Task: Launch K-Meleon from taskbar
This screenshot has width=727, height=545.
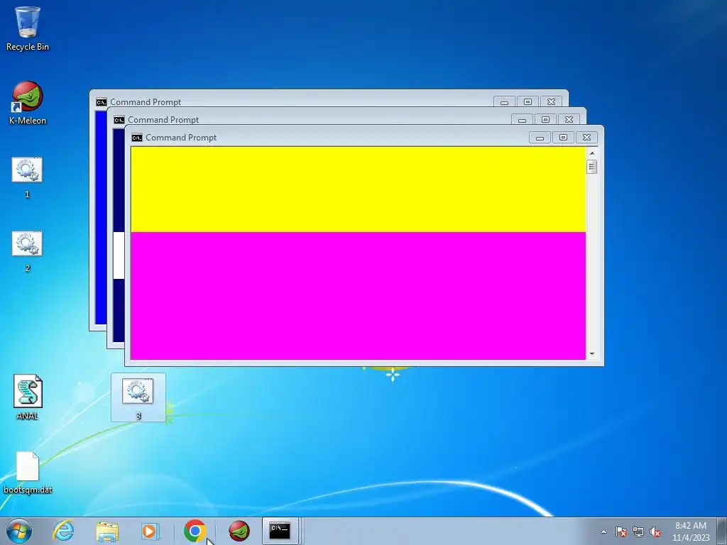Action: coord(239,531)
